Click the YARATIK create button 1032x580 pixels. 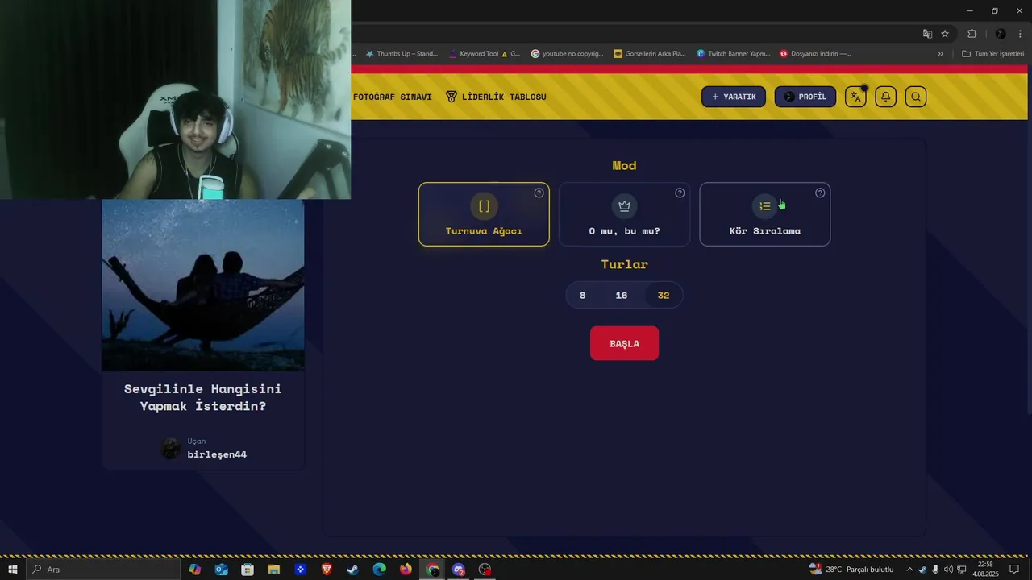pos(734,97)
